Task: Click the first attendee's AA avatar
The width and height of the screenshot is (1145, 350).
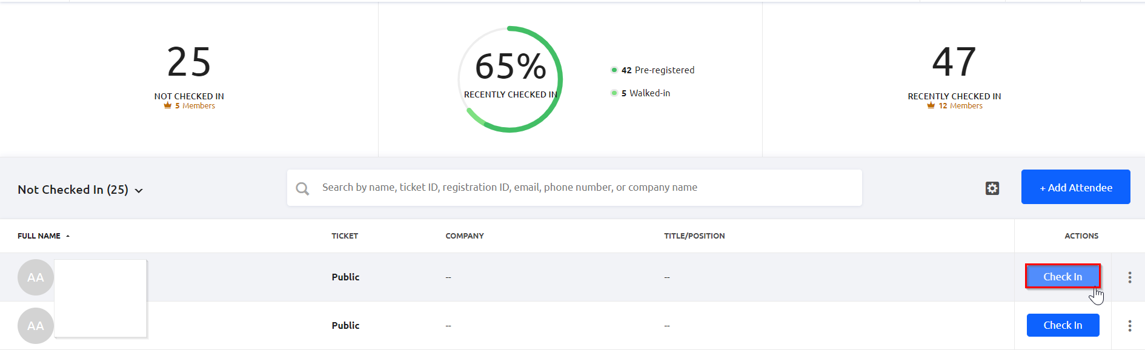Action: [36, 277]
